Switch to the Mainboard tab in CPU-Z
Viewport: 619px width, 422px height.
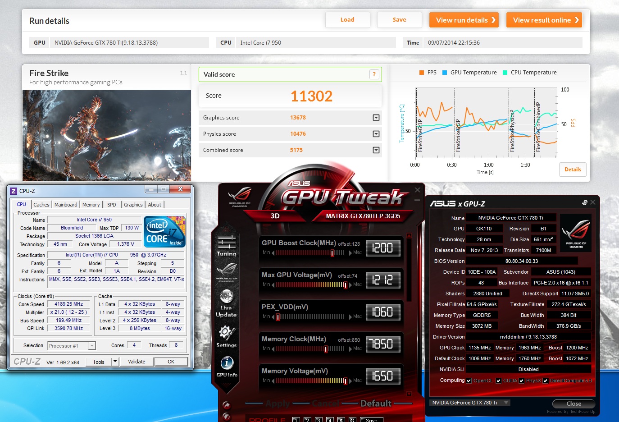tap(66, 205)
